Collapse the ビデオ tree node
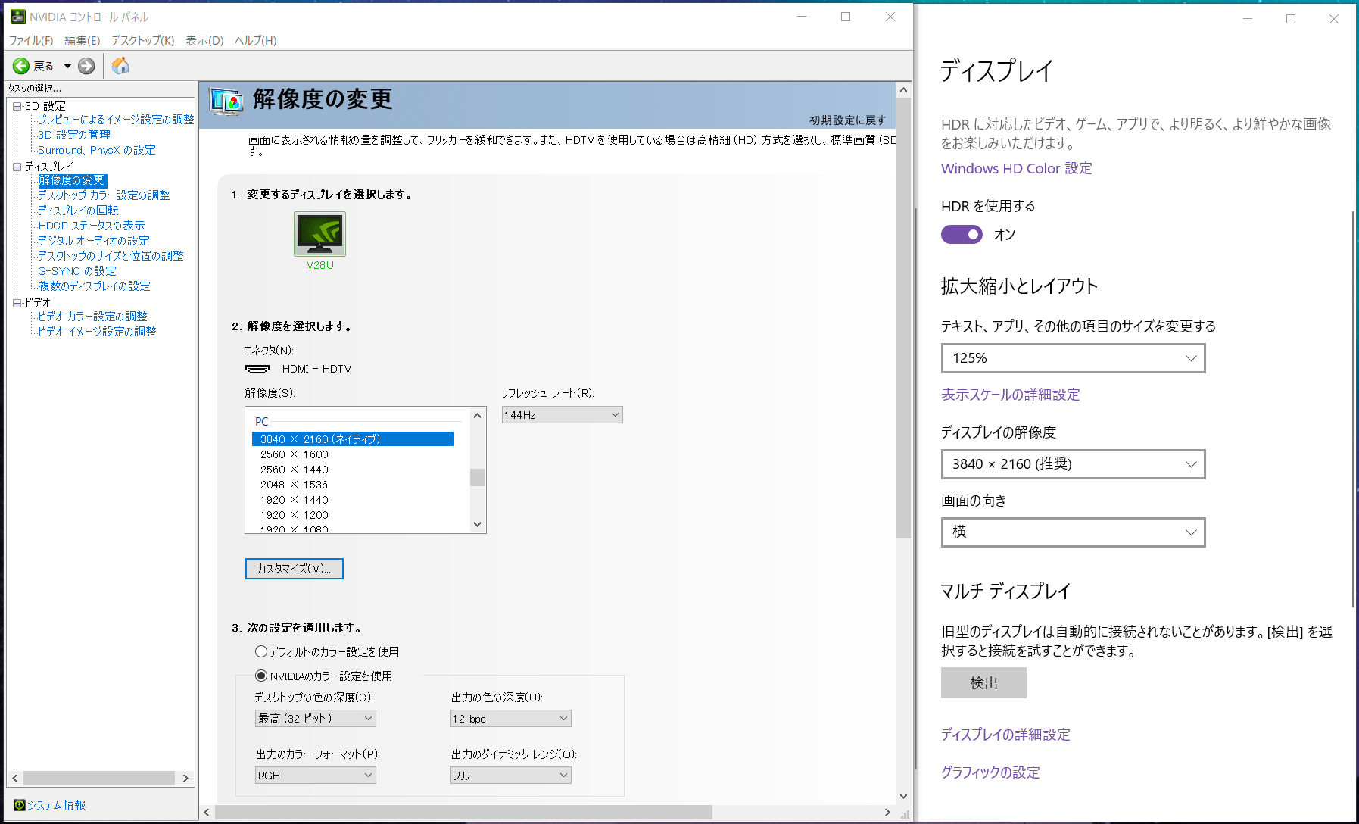Screen dimensions: 1359x824 (17, 303)
